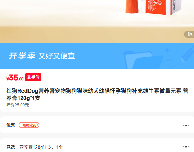Click the 又好又便宜 slogan text
This screenshot has height=152, width=194.
coord(57,56)
